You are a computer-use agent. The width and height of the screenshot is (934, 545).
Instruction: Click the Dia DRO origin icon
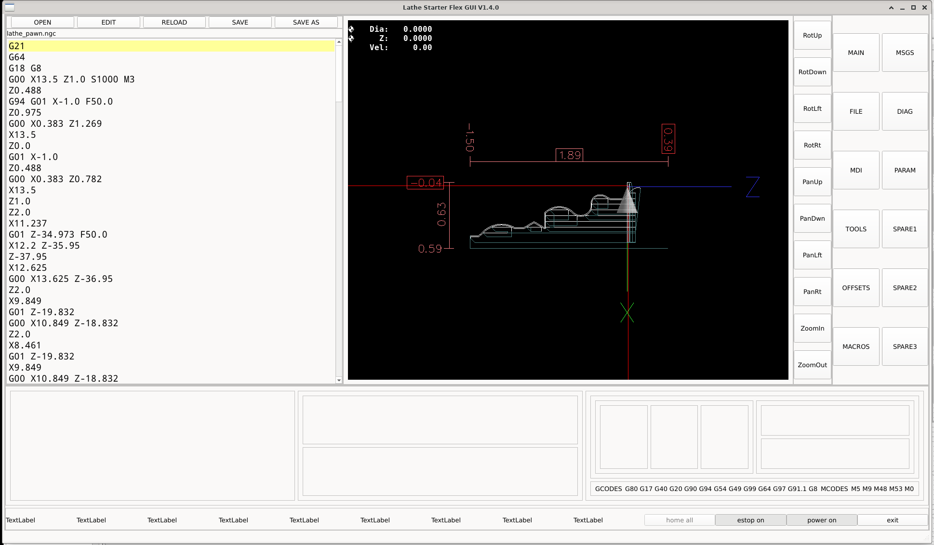point(351,29)
